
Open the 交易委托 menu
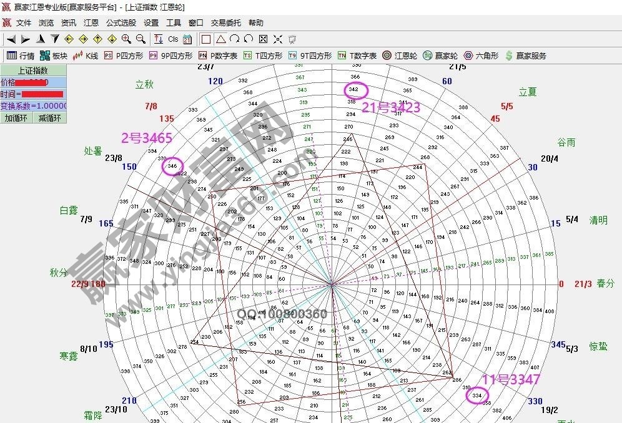225,23
